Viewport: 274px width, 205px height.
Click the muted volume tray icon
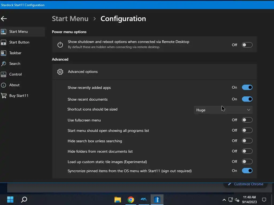click(x=237, y=200)
